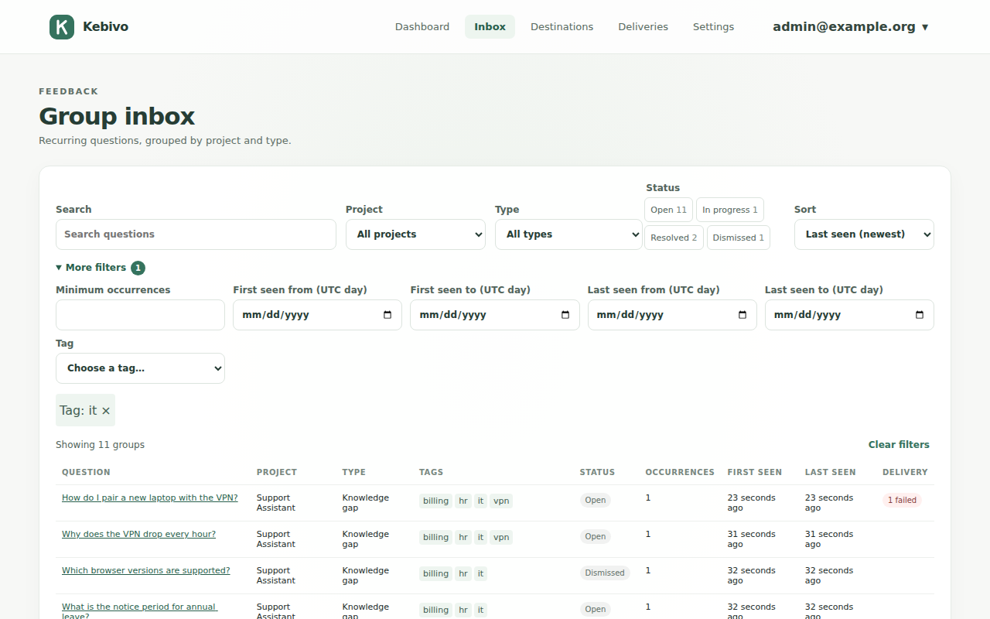
Task: Toggle the Dismissed 1 status filter
Action: pos(738,238)
